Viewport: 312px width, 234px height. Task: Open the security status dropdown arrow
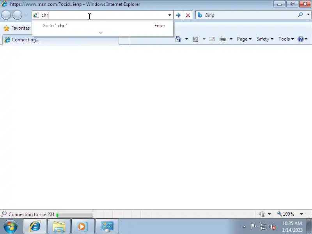click(x=269, y=214)
